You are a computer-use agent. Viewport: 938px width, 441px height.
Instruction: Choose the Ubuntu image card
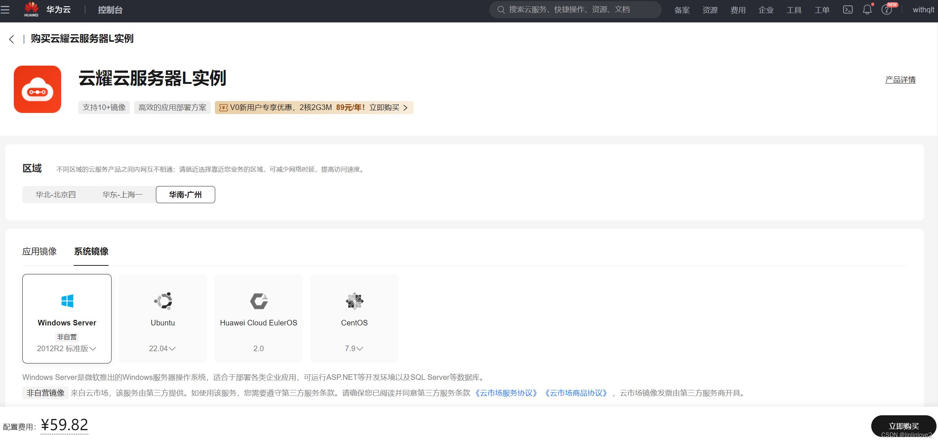163,319
